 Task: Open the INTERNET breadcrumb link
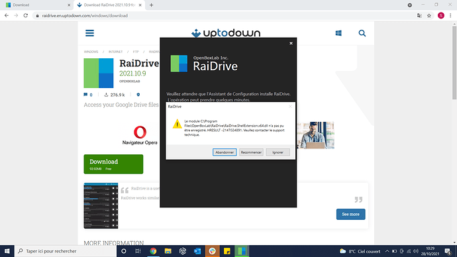115,52
